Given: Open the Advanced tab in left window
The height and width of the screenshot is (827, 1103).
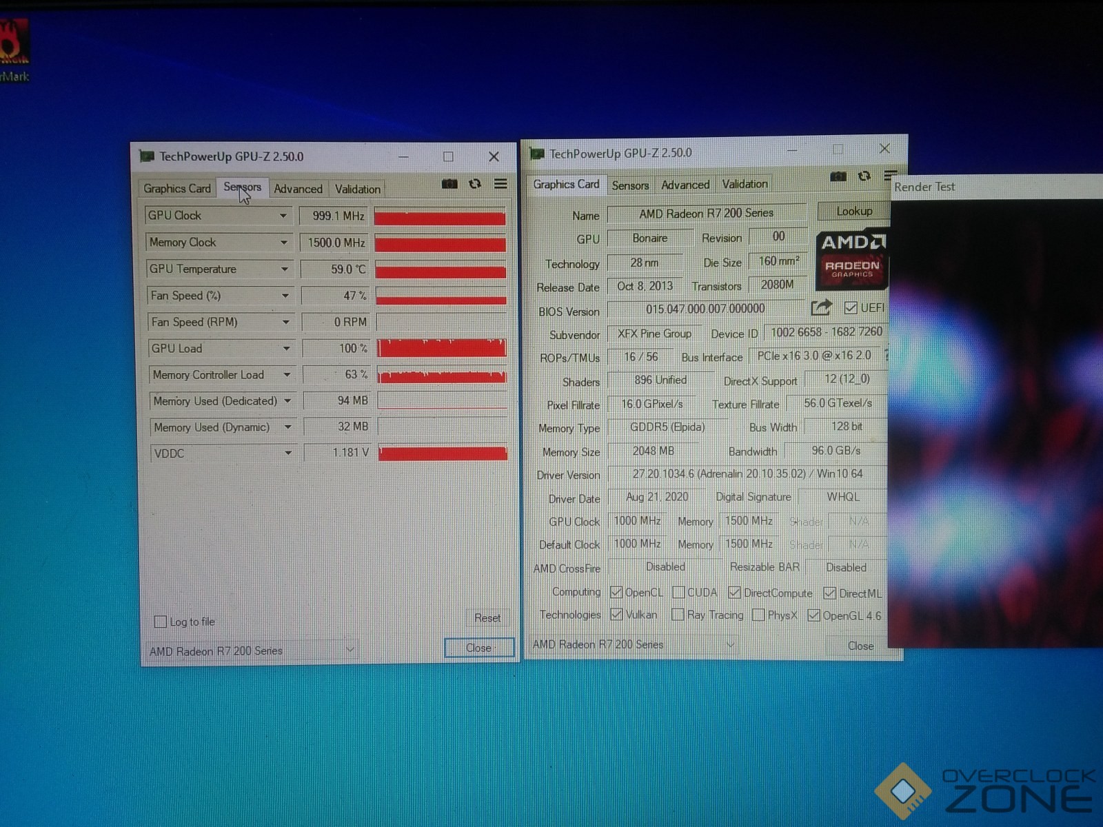Looking at the screenshot, I should 298,189.
